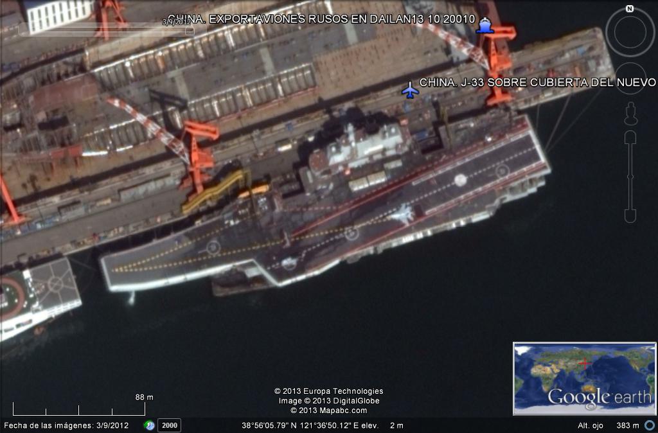The height and width of the screenshot is (433, 658).
Task: Click the ship placemark icon near the top
Action: pos(485,25)
